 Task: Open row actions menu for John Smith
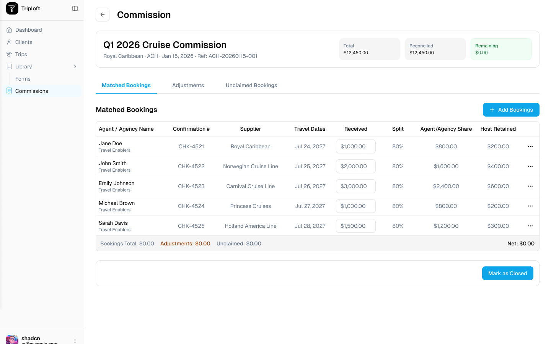tap(530, 166)
